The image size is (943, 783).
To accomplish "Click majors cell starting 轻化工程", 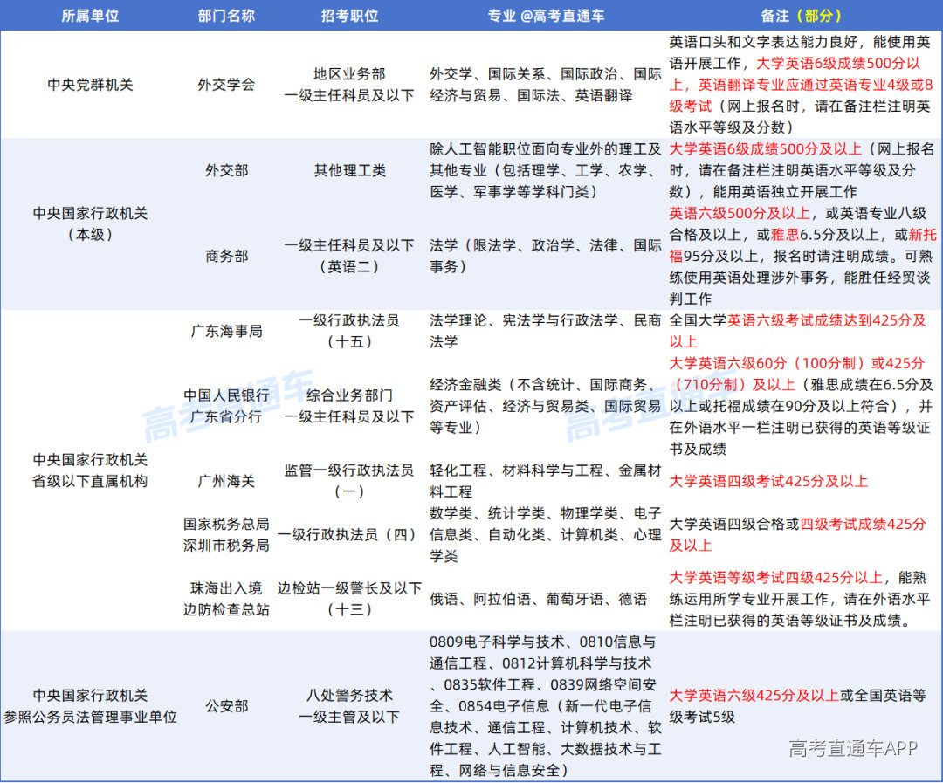I will [x=546, y=481].
